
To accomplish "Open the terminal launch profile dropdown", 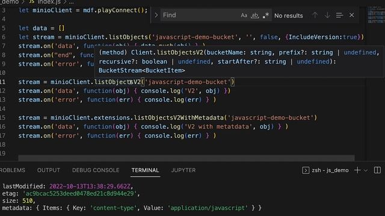I will coord(366,170).
